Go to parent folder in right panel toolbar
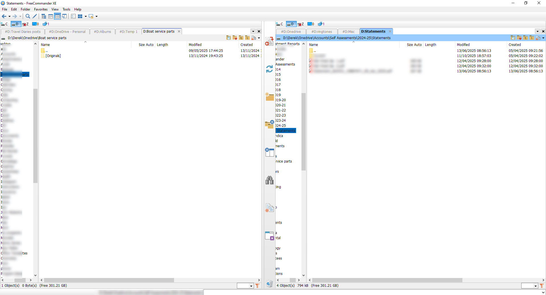Viewport: 546px width, 295px height. click(525, 38)
